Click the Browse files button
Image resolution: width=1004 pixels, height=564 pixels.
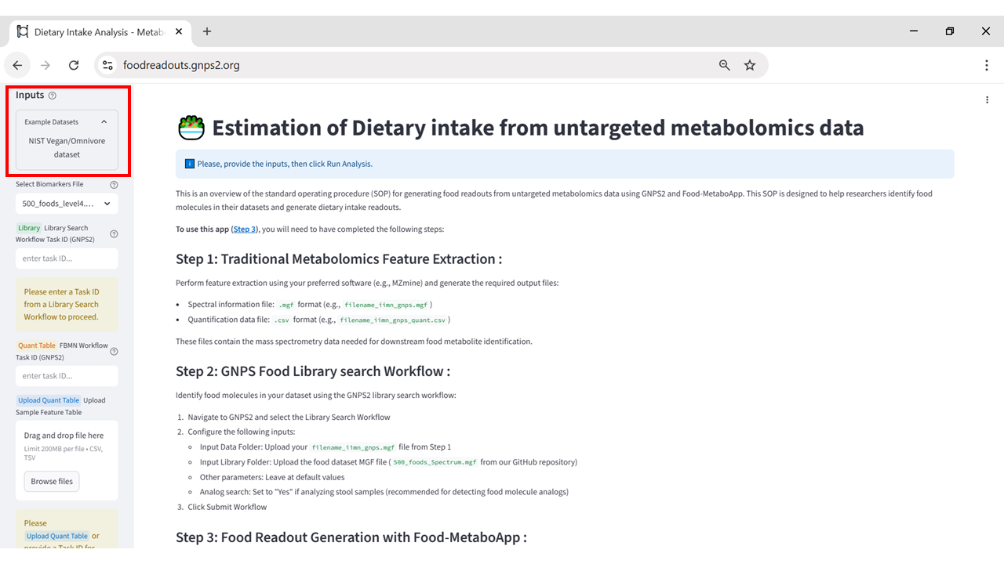(52, 482)
